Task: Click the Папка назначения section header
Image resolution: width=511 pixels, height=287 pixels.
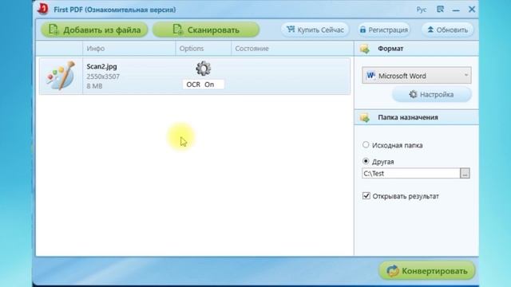Action: tap(417, 117)
